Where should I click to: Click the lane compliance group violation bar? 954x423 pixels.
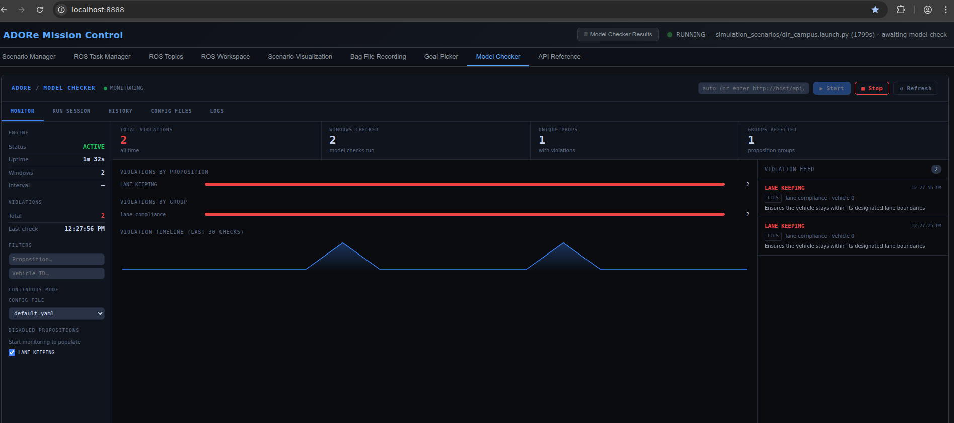click(x=465, y=214)
